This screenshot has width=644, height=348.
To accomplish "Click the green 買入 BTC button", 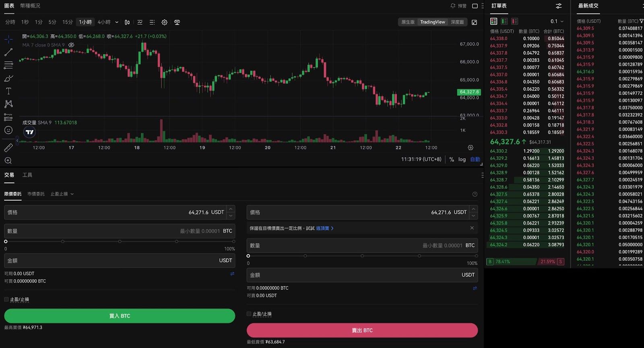I will point(120,316).
